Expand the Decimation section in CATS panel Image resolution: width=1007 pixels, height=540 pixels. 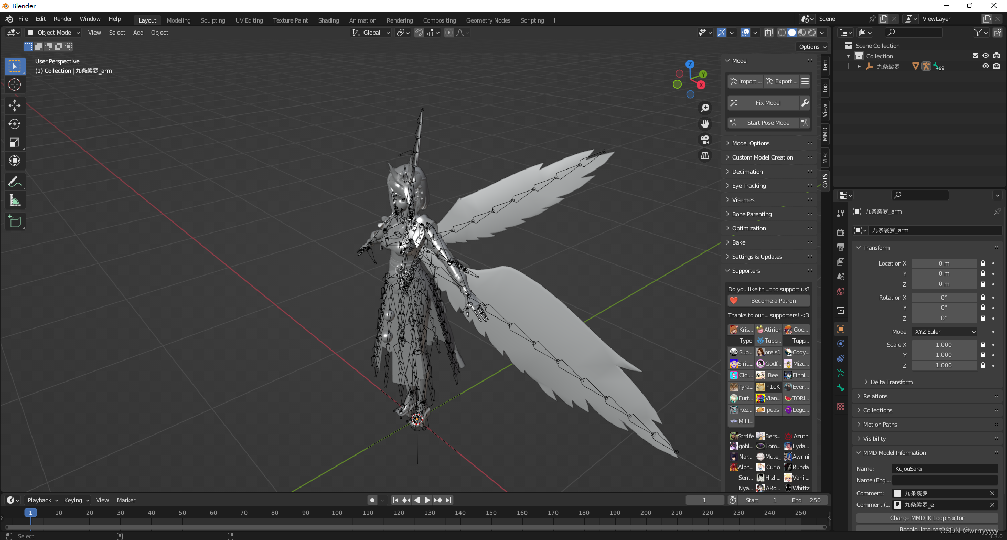coord(748,171)
